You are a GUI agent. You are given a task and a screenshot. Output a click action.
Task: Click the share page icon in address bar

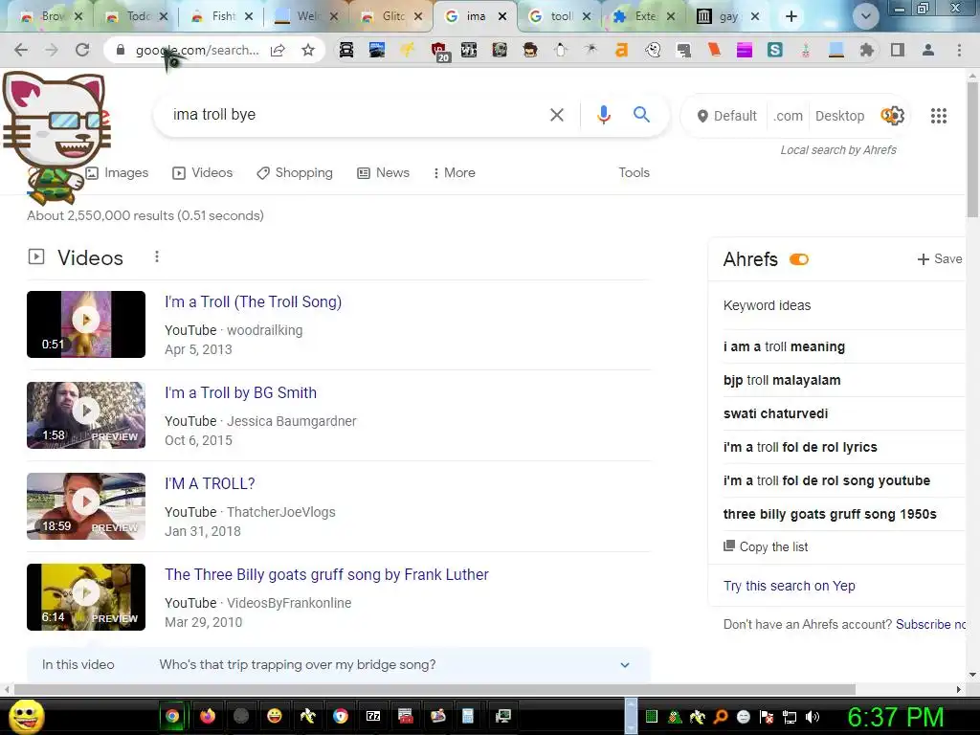click(278, 50)
